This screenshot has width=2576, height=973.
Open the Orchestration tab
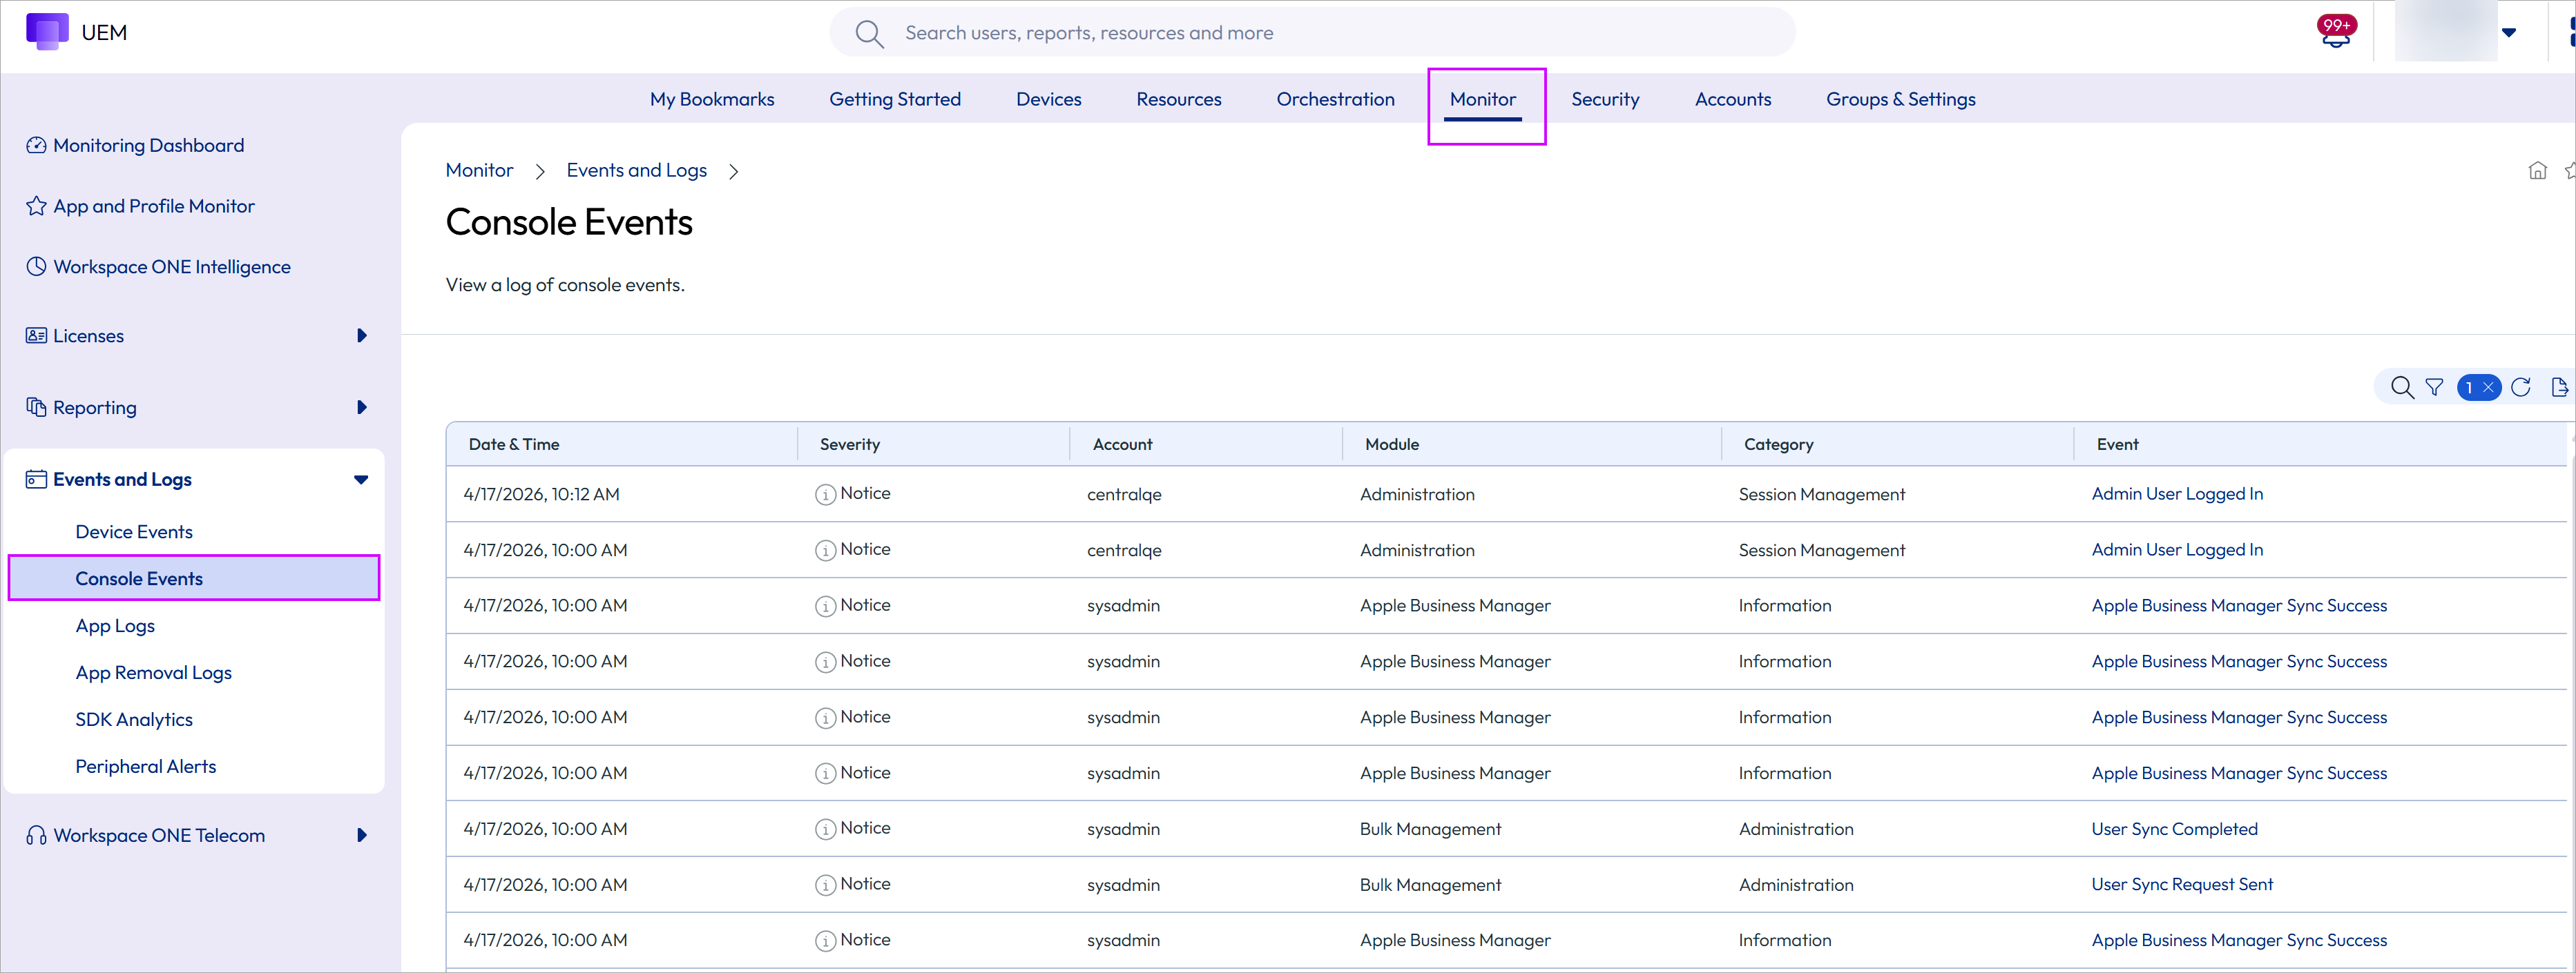(x=1335, y=99)
